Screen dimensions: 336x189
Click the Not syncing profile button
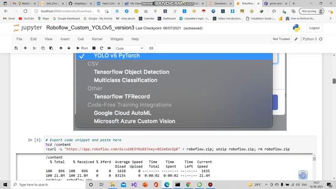click(x=311, y=11)
